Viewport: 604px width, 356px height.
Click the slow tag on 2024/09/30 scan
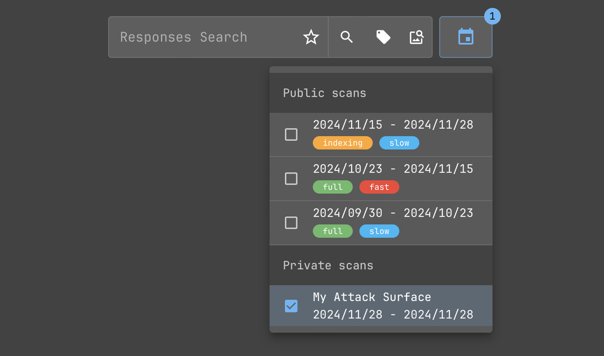[379, 231]
